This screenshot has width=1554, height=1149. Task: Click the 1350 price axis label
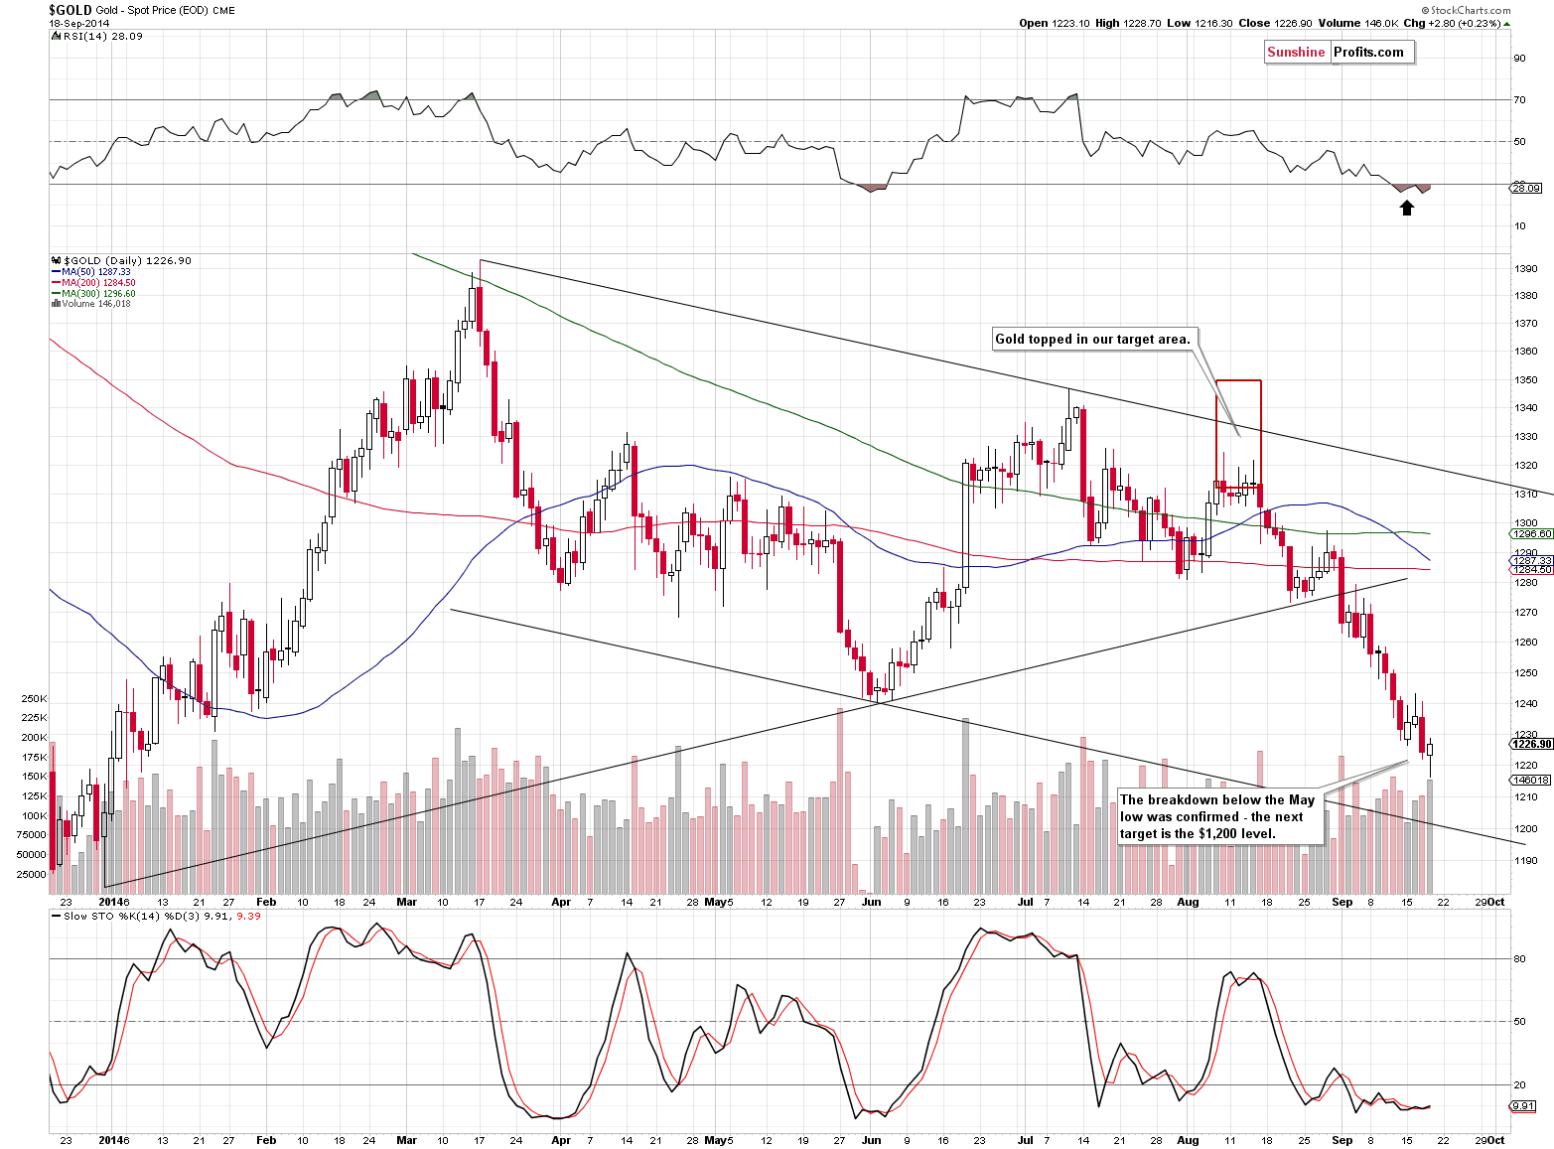(1526, 380)
